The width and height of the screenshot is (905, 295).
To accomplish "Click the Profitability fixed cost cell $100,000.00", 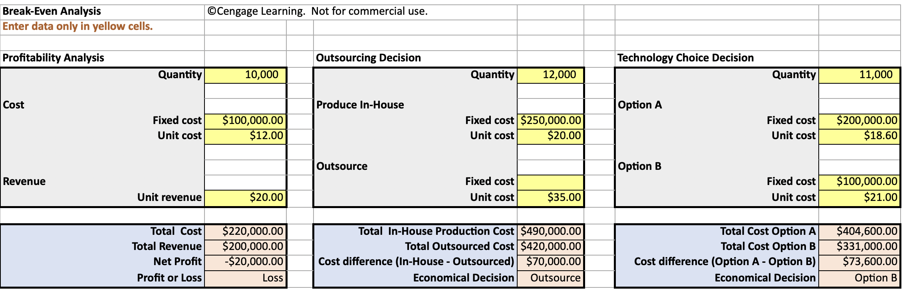I will point(245,120).
